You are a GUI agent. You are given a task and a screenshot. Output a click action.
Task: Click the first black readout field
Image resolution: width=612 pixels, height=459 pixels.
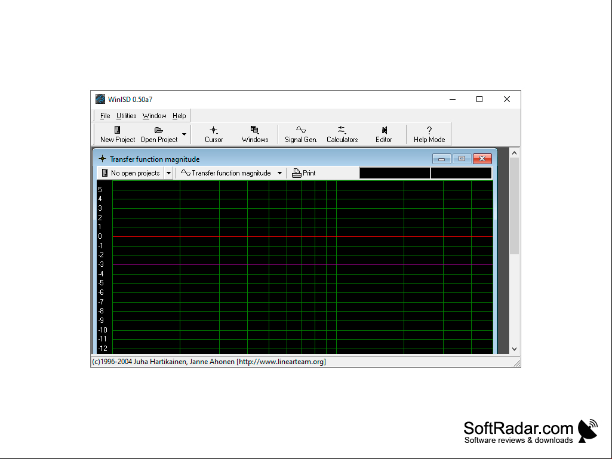pyautogui.click(x=395, y=173)
